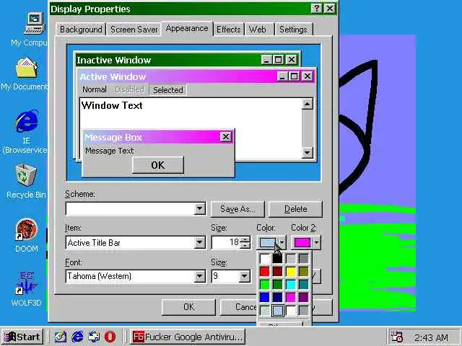462x346 pixels.
Task: Click the Message Box close X in preview
Action: tap(226, 137)
